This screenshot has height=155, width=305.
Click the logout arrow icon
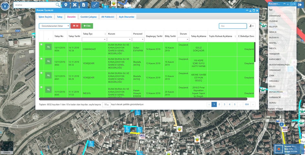click(300, 5)
